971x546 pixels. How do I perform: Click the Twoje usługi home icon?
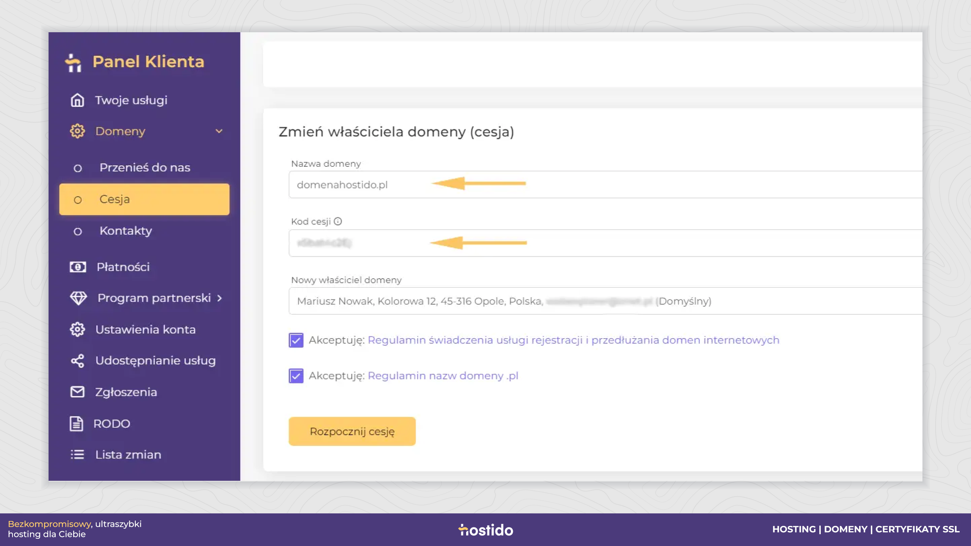(x=77, y=100)
